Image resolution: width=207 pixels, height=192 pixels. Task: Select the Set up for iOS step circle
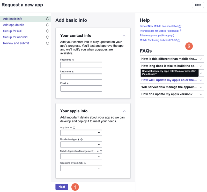tap(48, 31)
